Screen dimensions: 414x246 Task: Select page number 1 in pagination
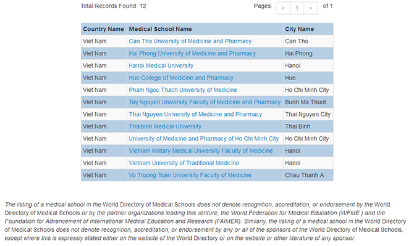pos(297,8)
